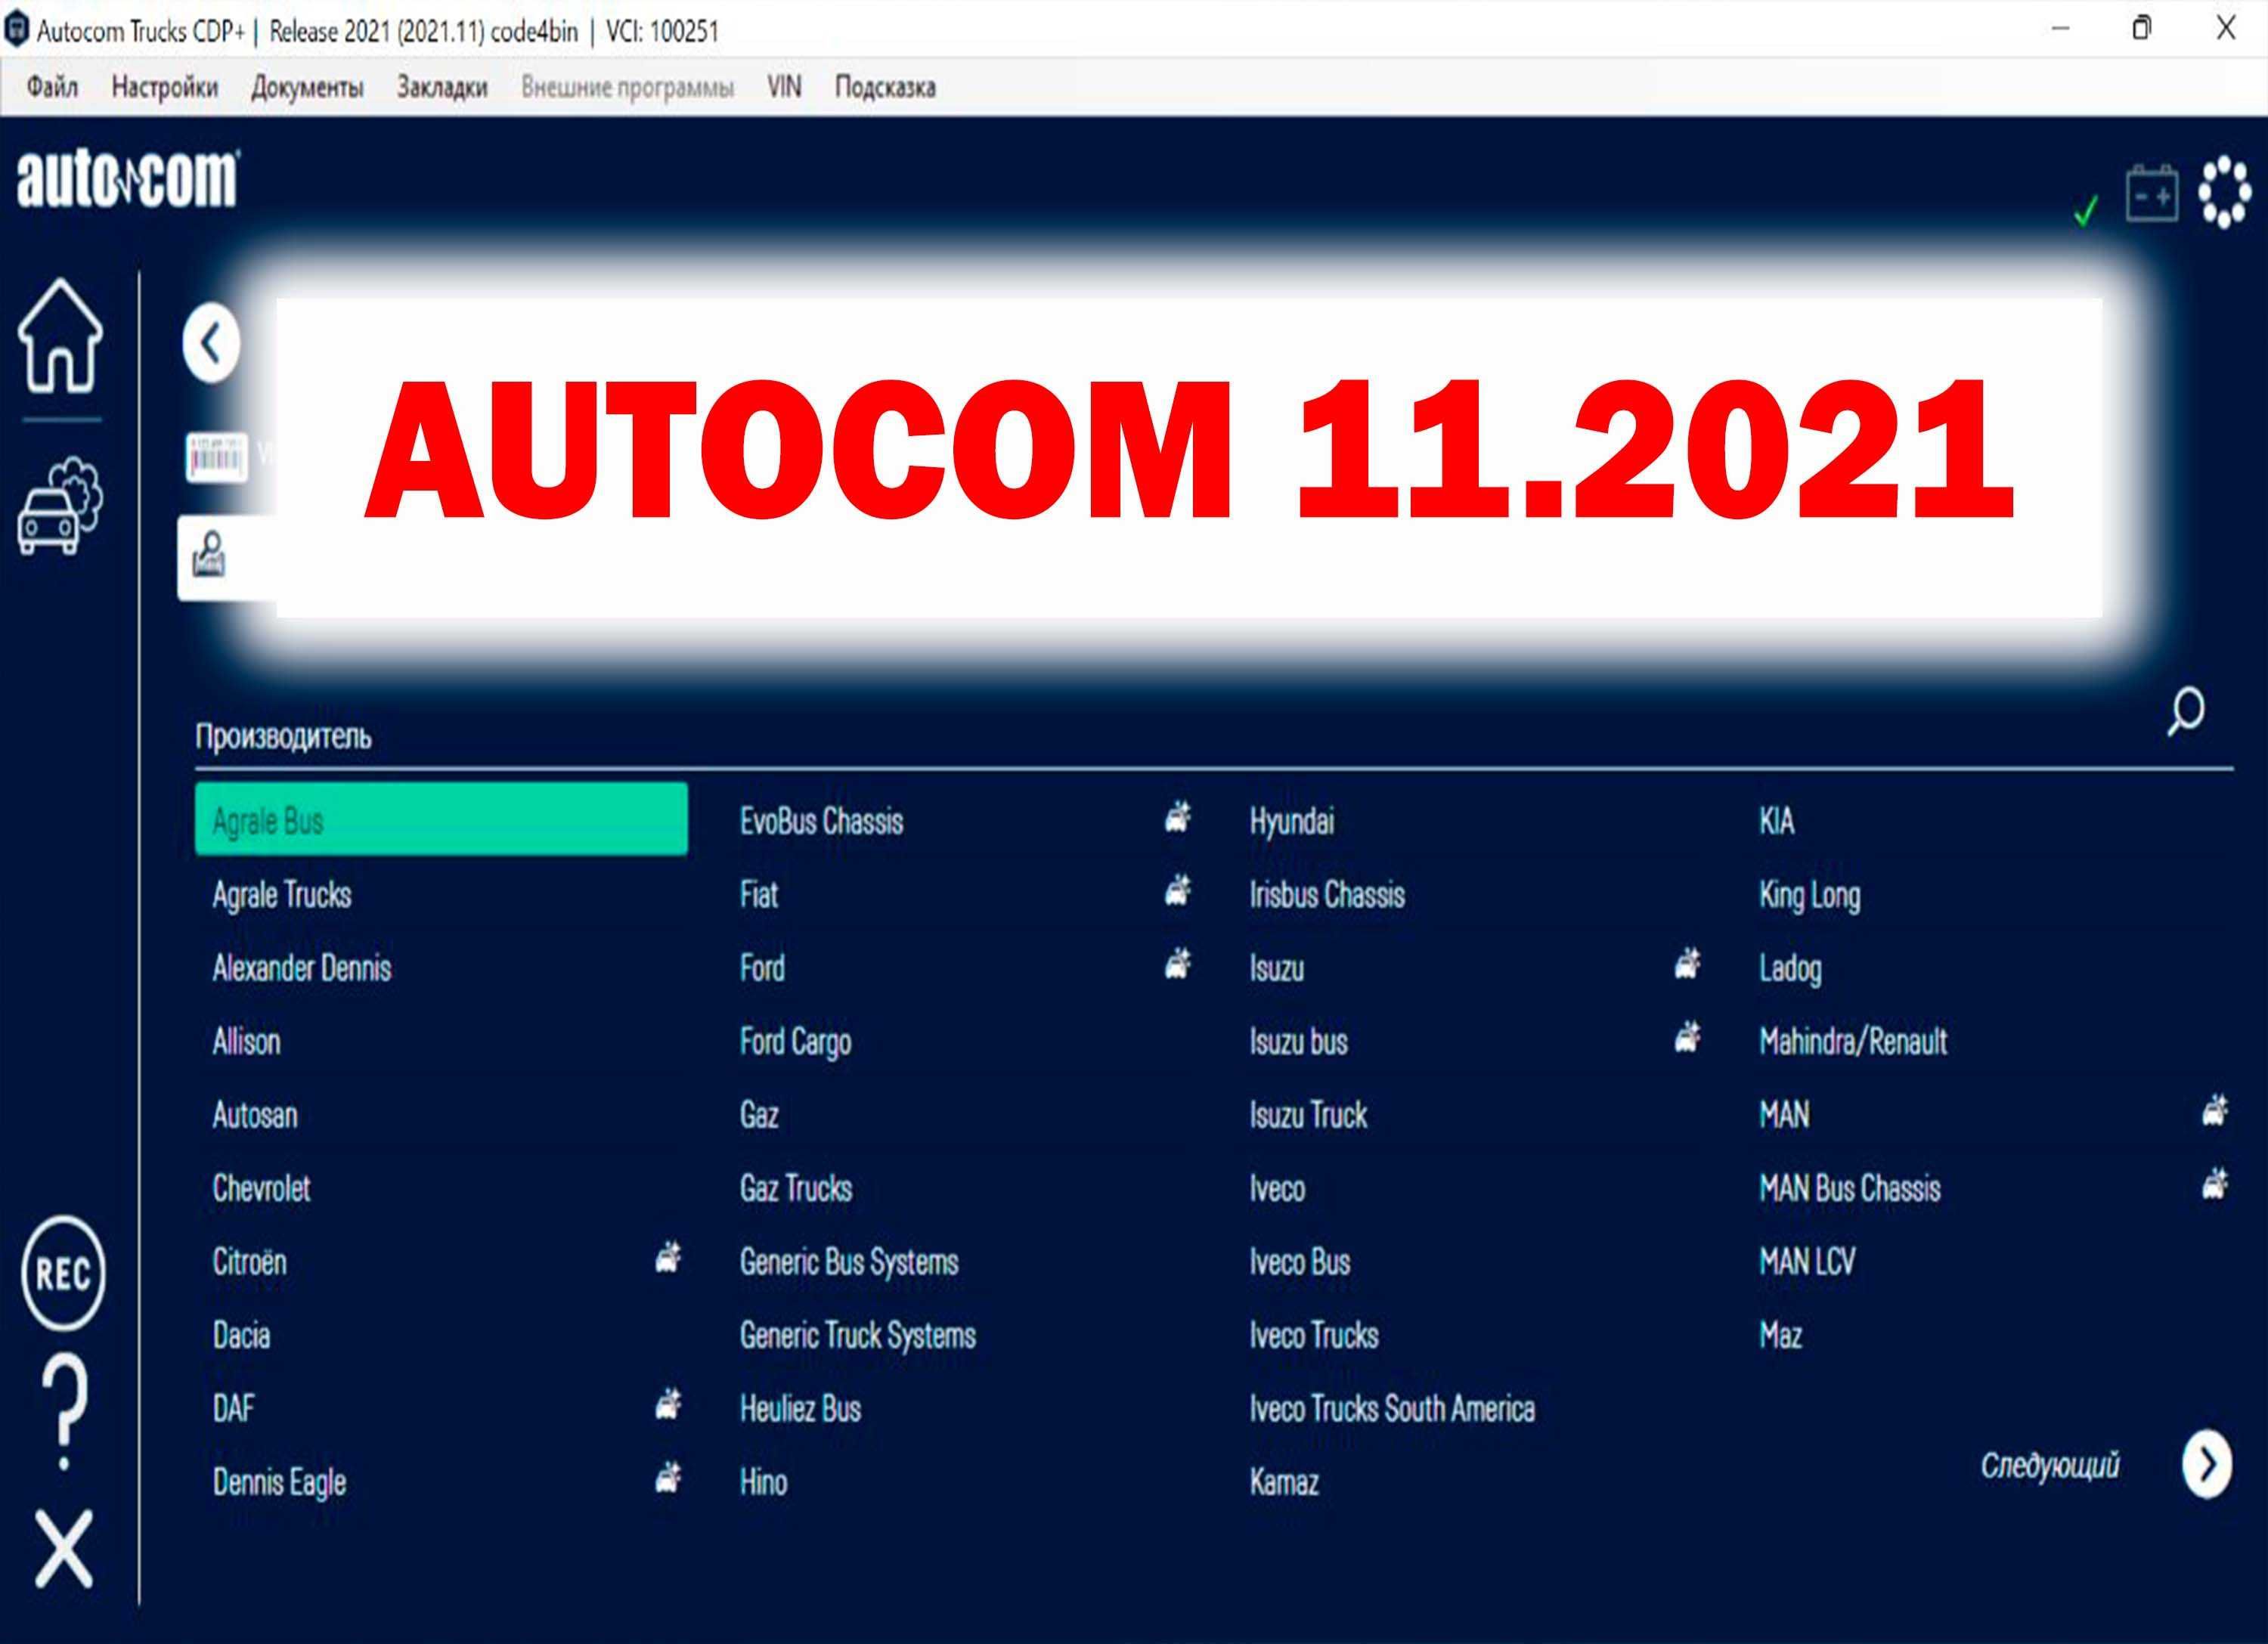Select Agrale Bus manufacturer
This screenshot has width=2268, height=1644.
point(441,820)
